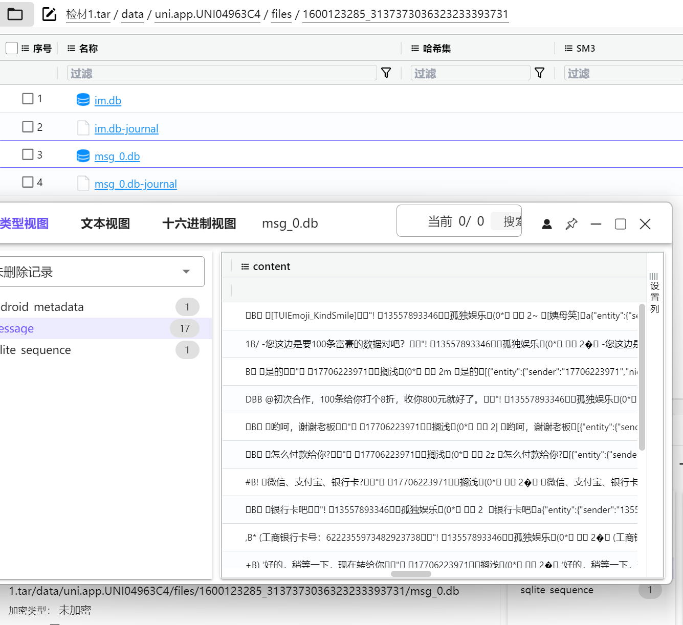Navigate to 检材1.tar in breadcrumb

coord(88,14)
